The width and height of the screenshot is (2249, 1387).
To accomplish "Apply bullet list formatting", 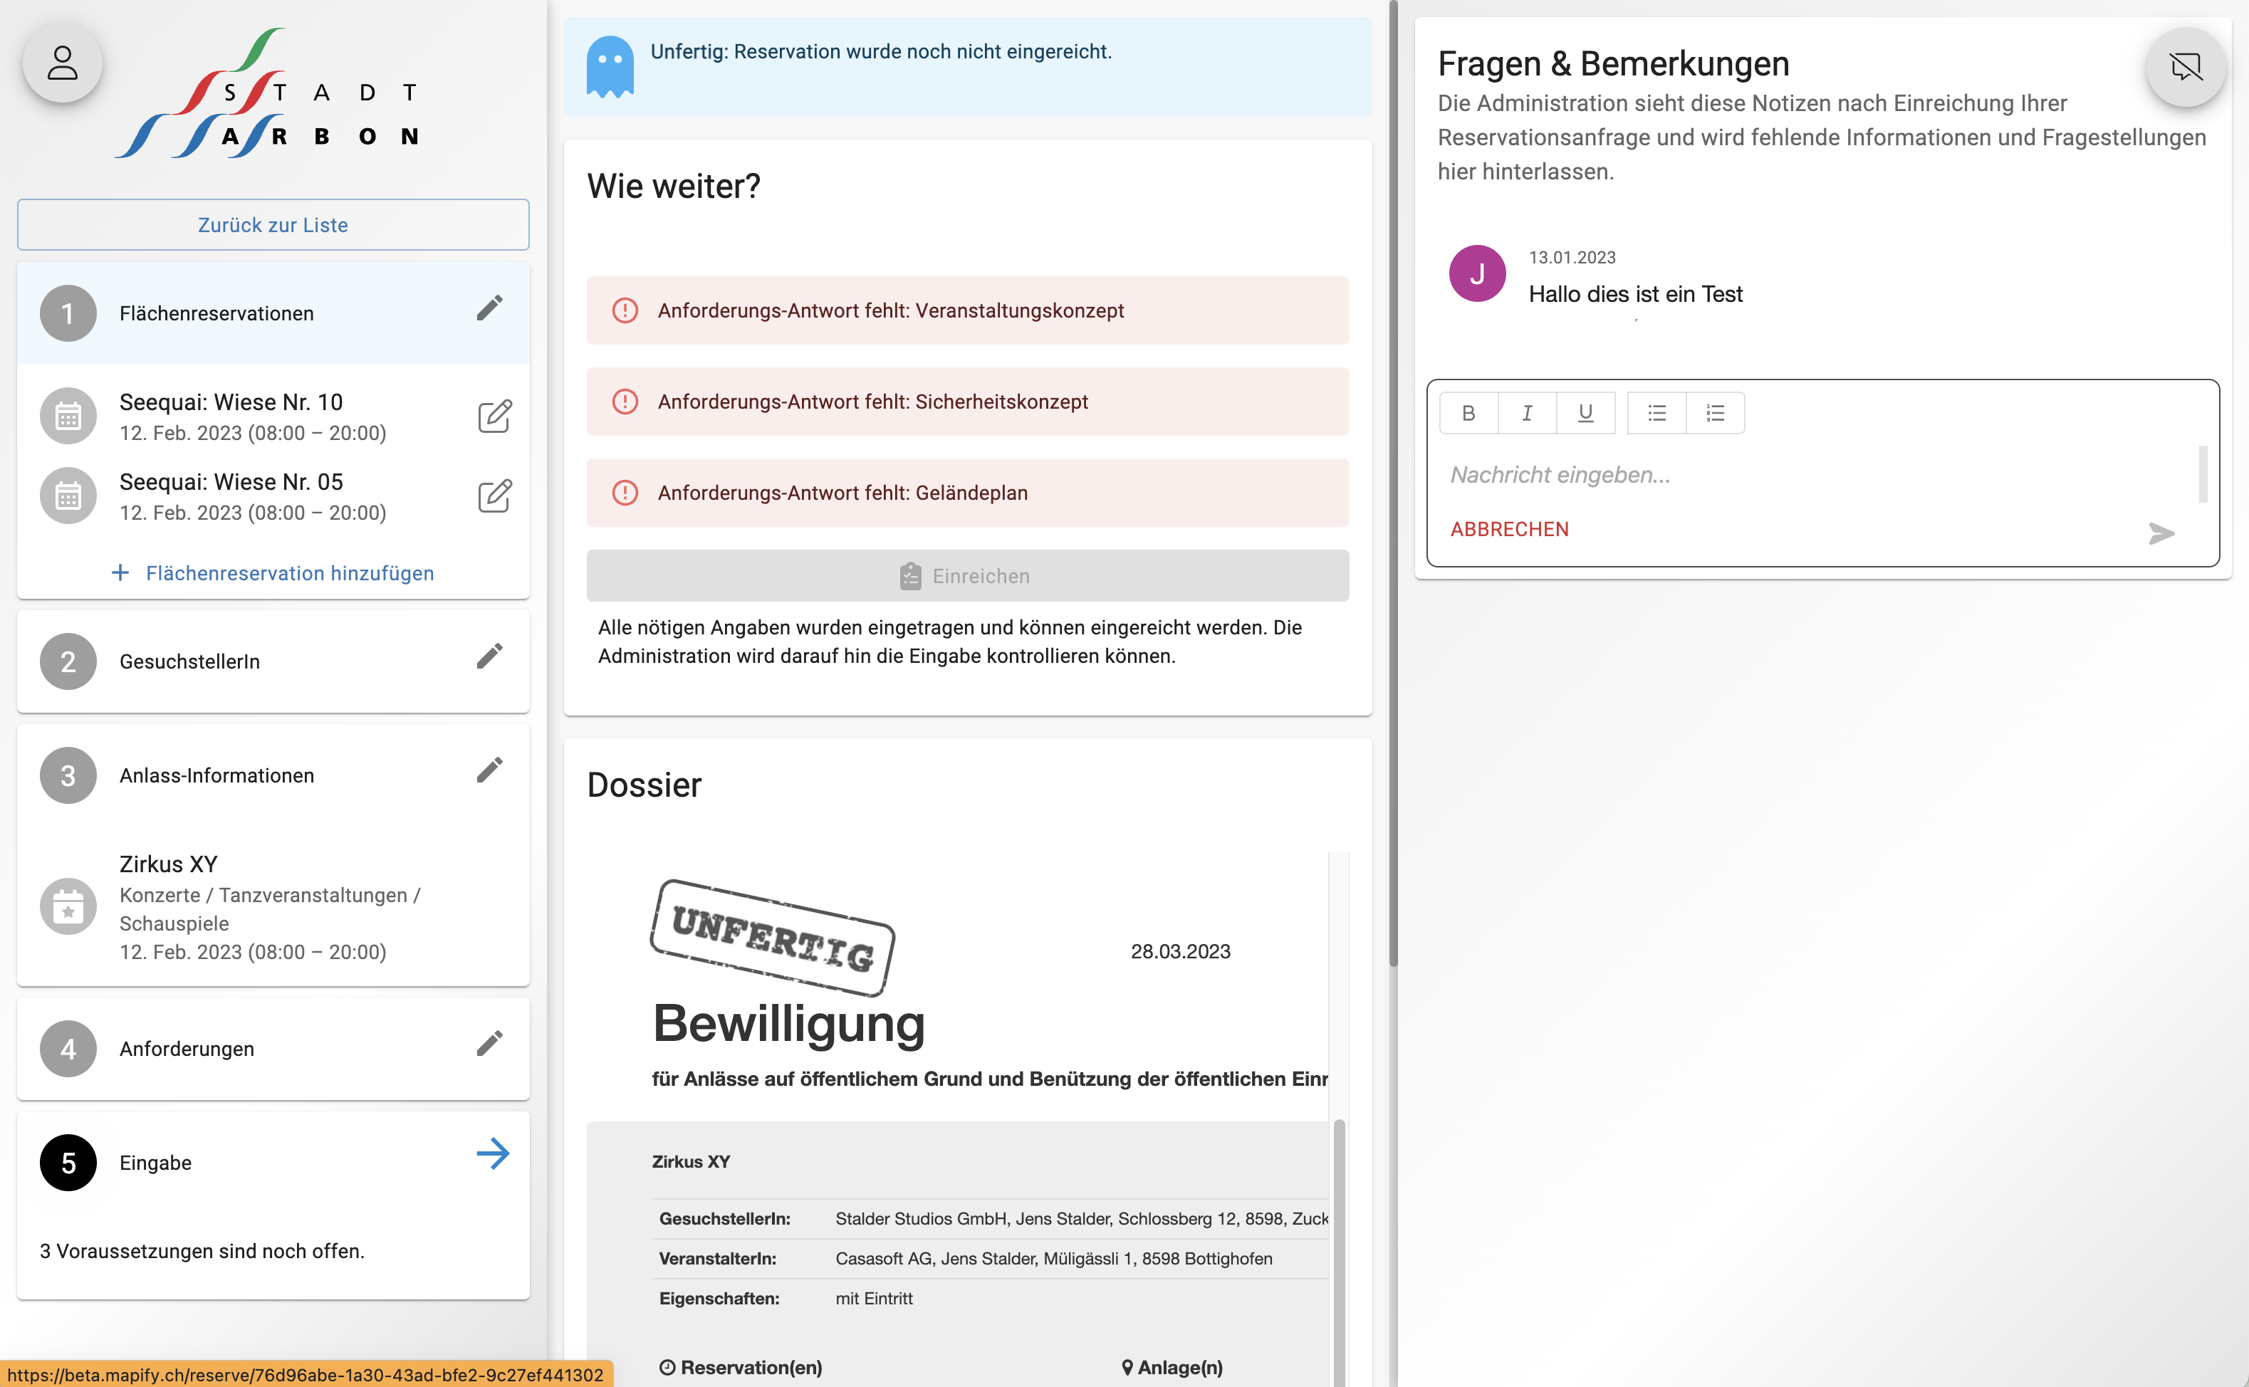I will pyautogui.click(x=1655, y=413).
